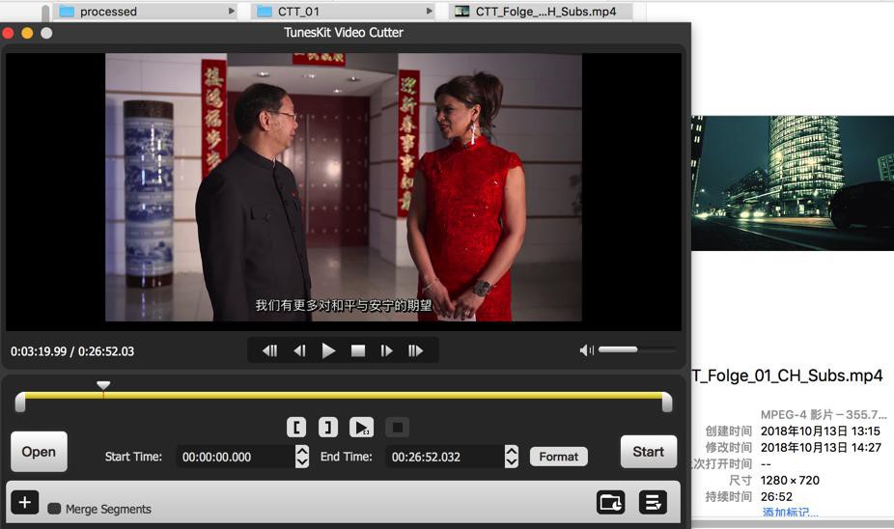Open the segment list menu icon
The height and width of the screenshot is (529, 894).
pos(653,502)
